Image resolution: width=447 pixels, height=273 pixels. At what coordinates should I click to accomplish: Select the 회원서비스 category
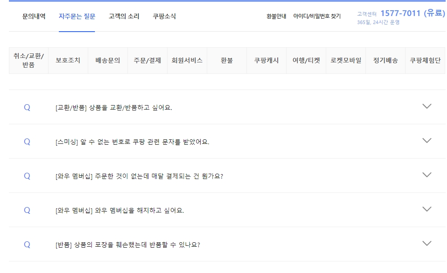pos(187,61)
